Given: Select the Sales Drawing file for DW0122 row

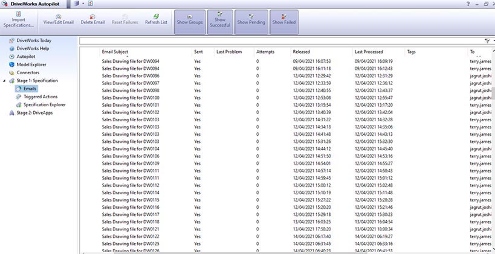Looking at the screenshot, I should [286, 237].
